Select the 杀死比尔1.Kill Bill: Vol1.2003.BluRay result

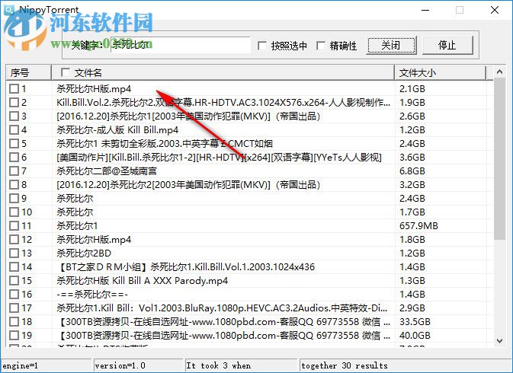[x=222, y=308]
